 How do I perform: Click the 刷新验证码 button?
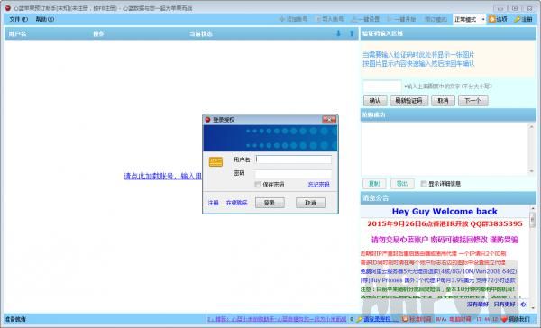[409, 100]
